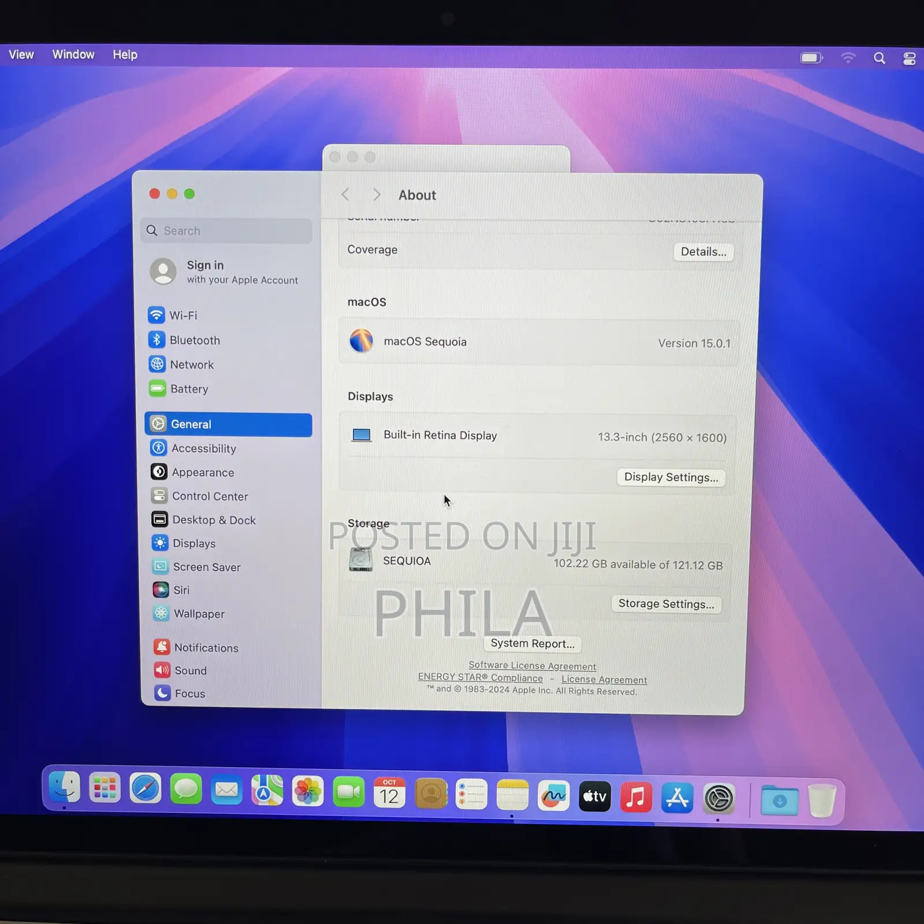Open Apple TV from the Dock
The image size is (924, 924).
[x=595, y=797]
